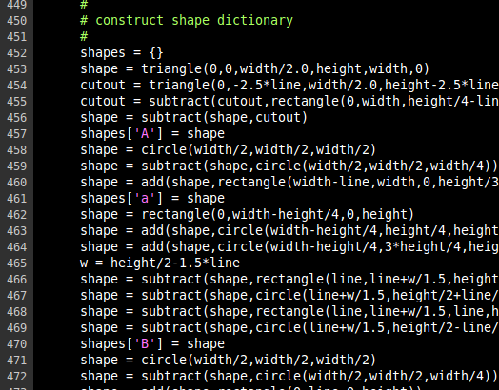The image size is (499, 390).
Task: Click the line "shapes['B'] = shape"
Action: [152, 344]
